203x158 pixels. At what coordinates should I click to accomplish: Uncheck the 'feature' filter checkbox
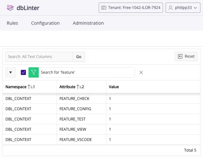click(23, 72)
